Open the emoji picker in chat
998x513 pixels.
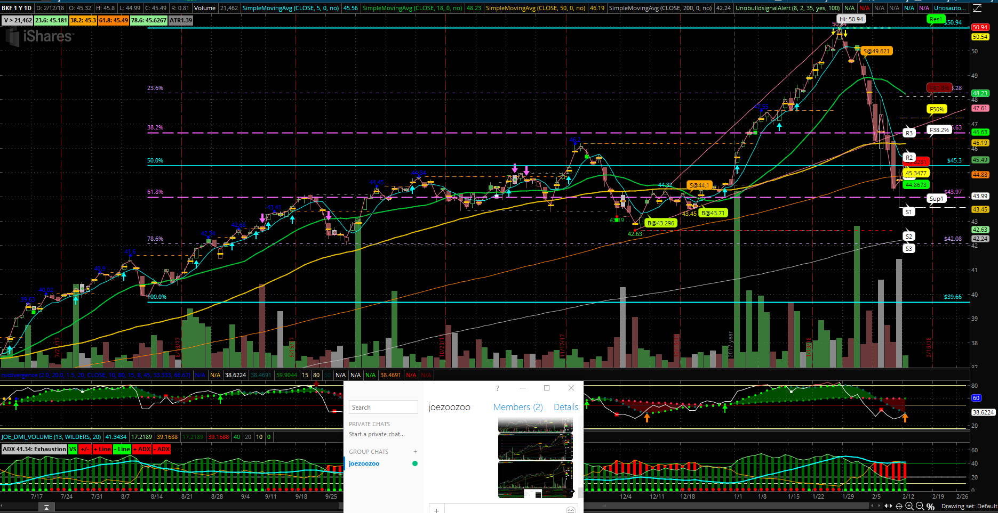point(570,510)
